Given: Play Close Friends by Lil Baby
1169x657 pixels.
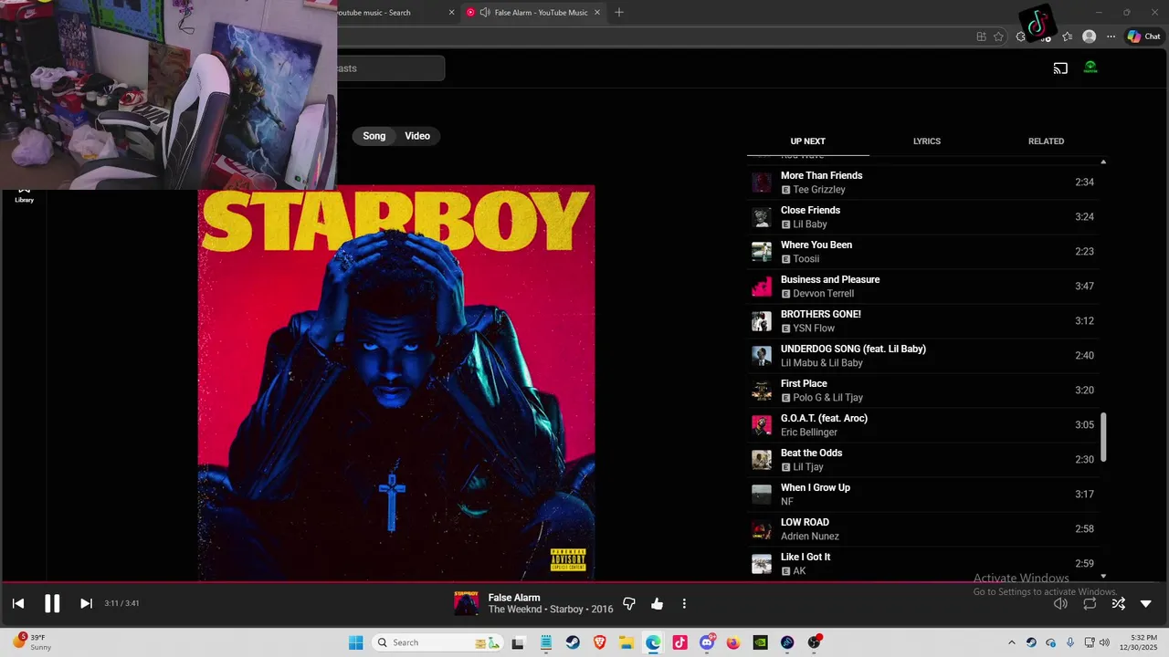Looking at the screenshot, I should 922,217.
